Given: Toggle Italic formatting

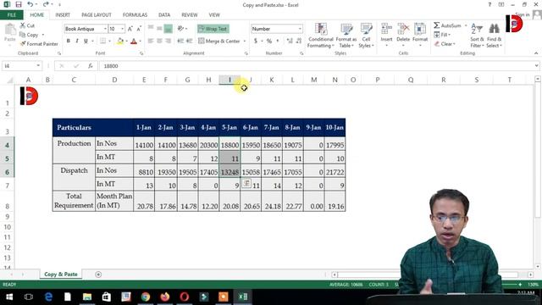Looking at the screenshot, I should 77,42.
